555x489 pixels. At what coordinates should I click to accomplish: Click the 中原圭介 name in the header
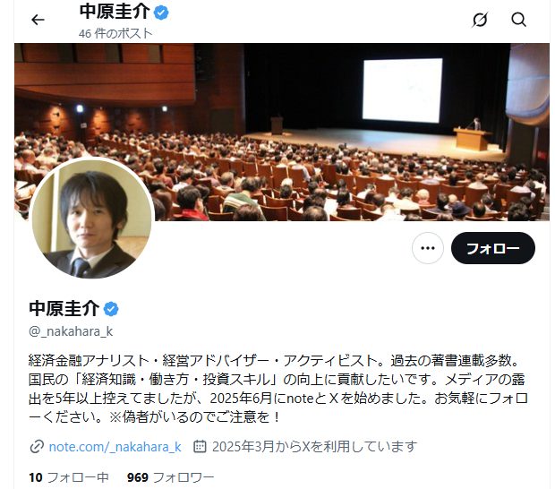click(x=115, y=12)
